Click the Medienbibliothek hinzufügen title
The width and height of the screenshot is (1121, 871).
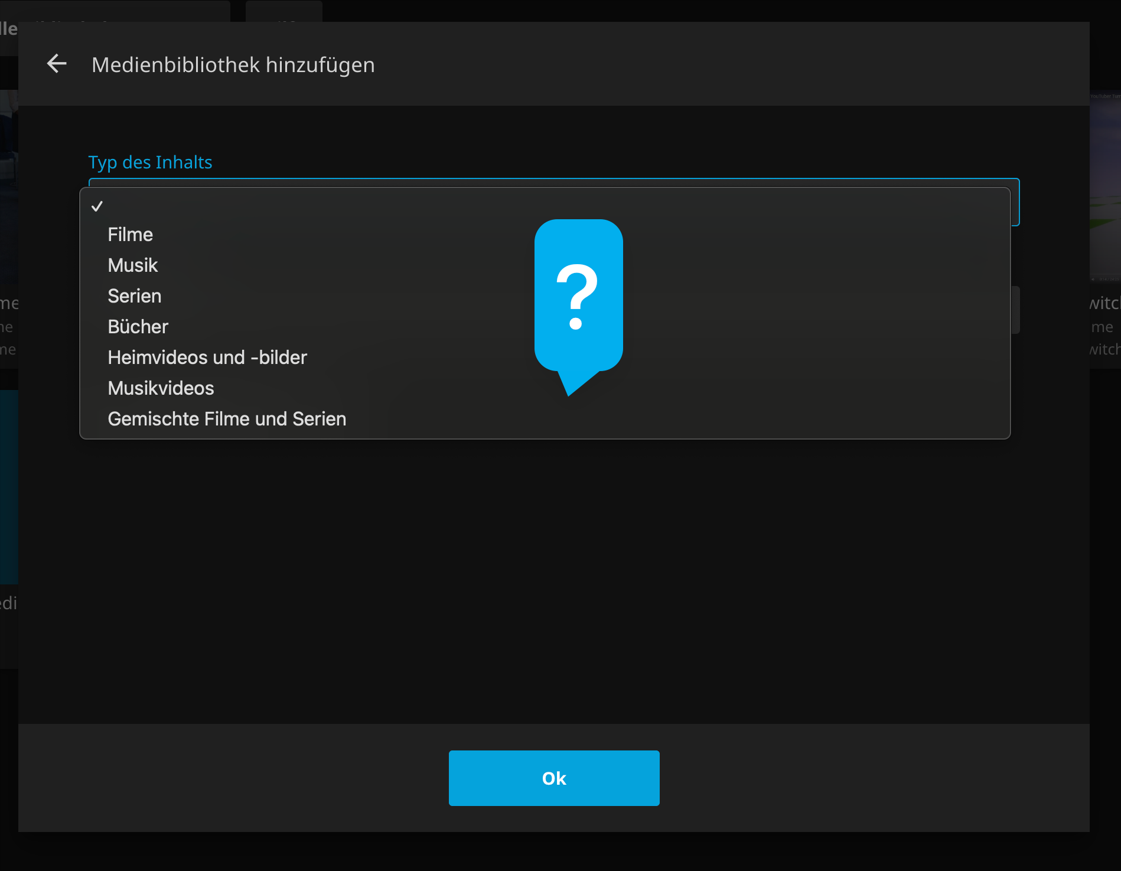point(233,65)
